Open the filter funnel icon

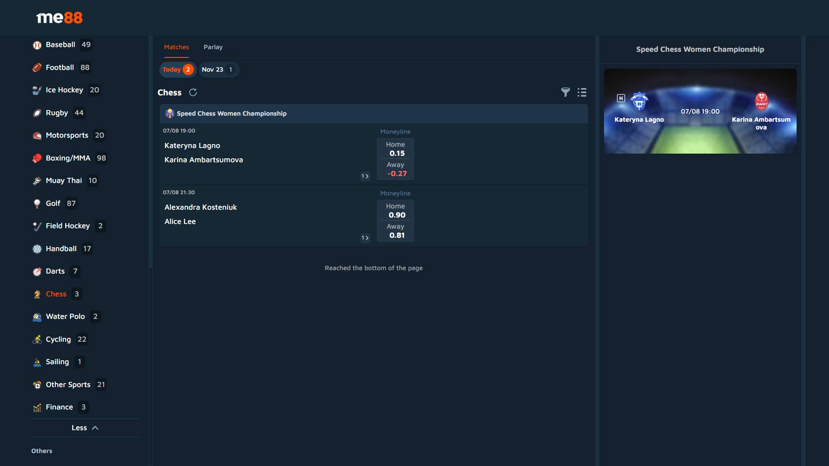point(565,92)
